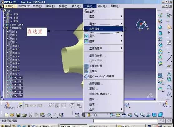Screen dimensions: 174x127
Task: Open the 图像 submenu
Action: coord(103,17)
